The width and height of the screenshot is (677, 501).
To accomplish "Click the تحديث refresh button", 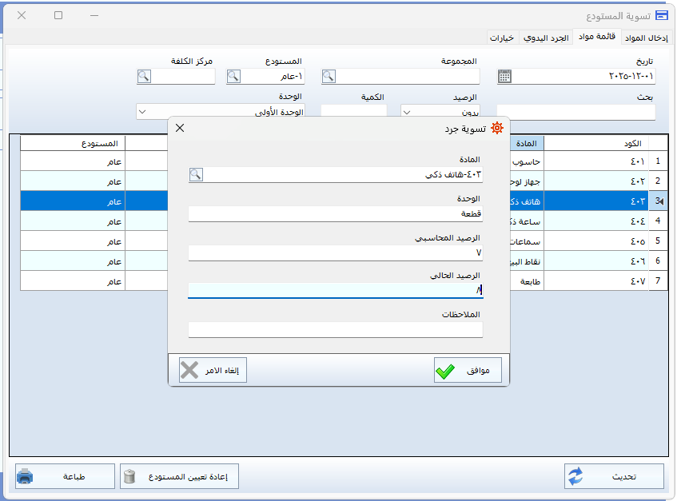I will coord(614,476).
